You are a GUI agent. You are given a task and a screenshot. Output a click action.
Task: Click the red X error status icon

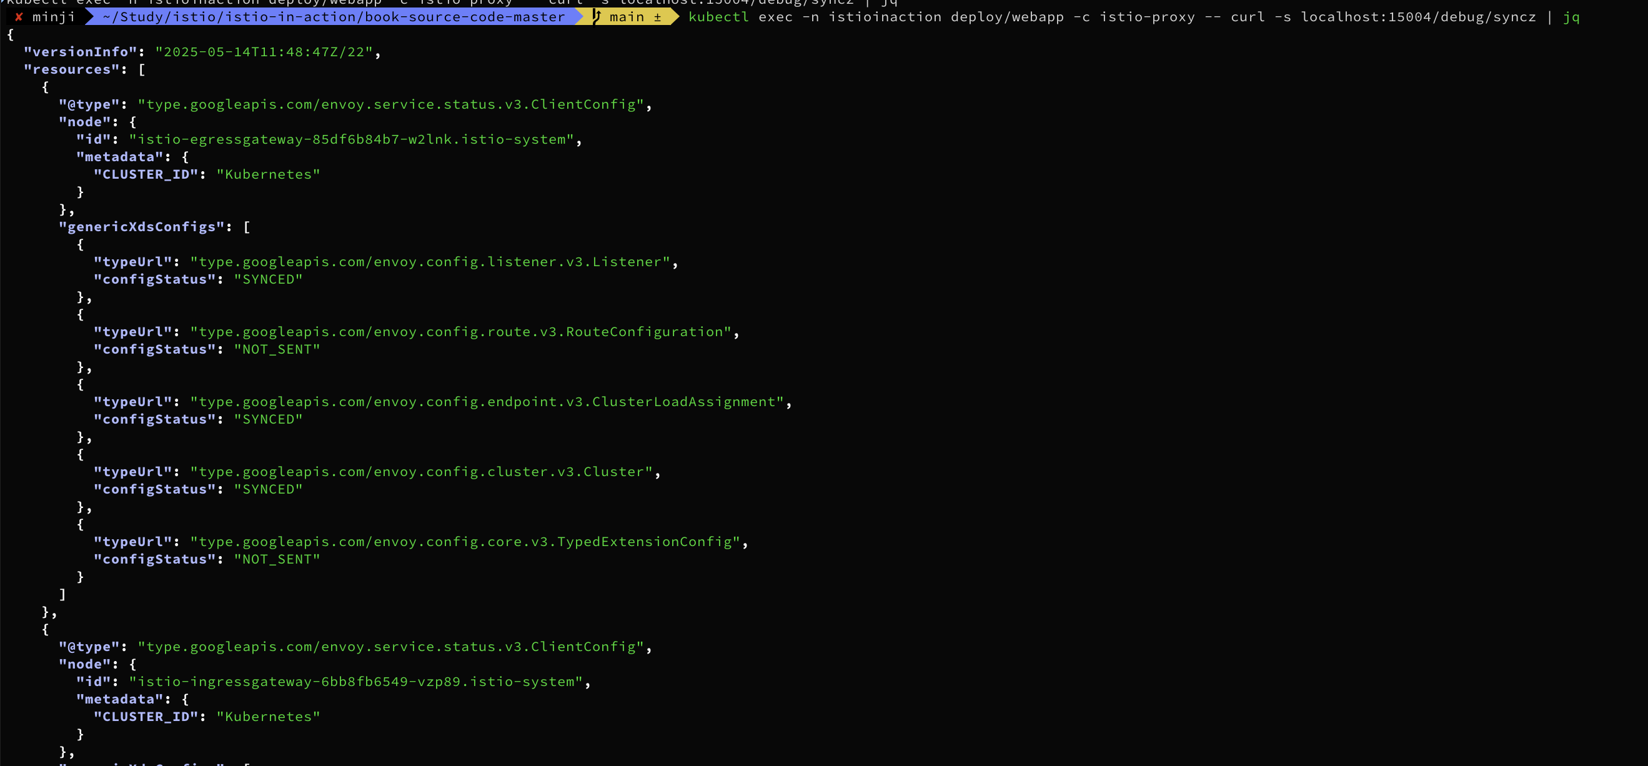tap(19, 17)
